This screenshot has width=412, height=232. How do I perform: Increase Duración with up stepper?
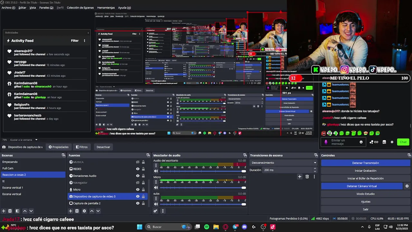click(315, 169)
